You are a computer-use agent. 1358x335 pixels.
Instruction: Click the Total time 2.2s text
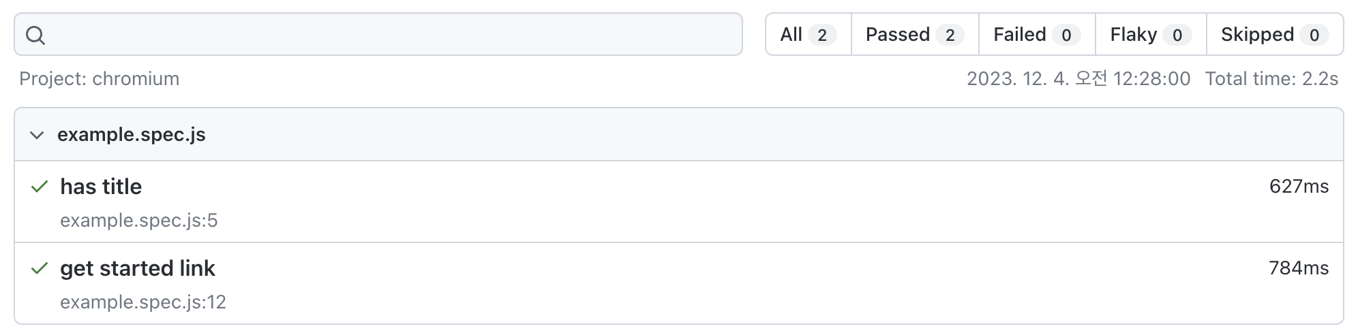1271,79
